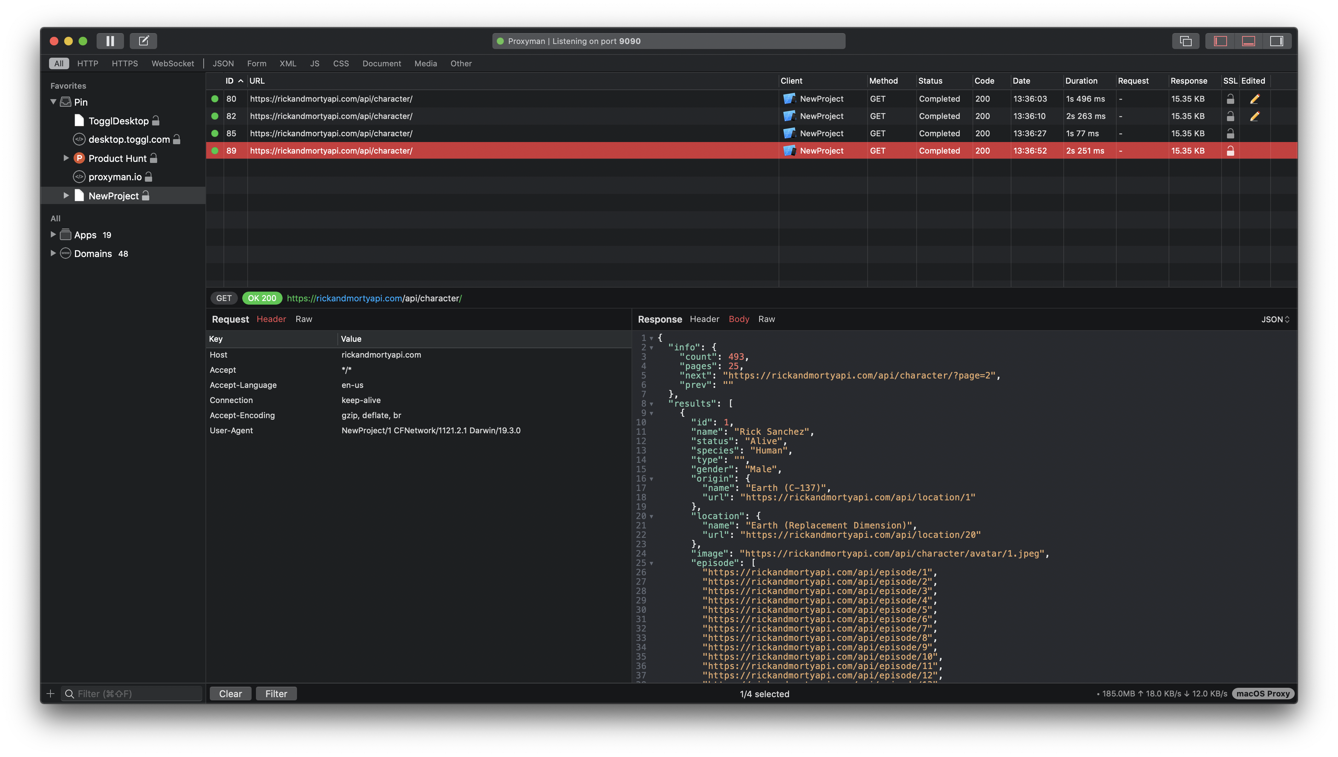Expand the Apps tree group
The width and height of the screenshot is (1338, 757).
(x=53, y=235)
